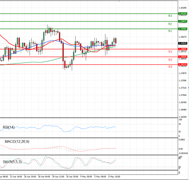This screenshot has height=180, width=189.
Task: Click the 1.37040 price axis value
Action: [183, 95]
